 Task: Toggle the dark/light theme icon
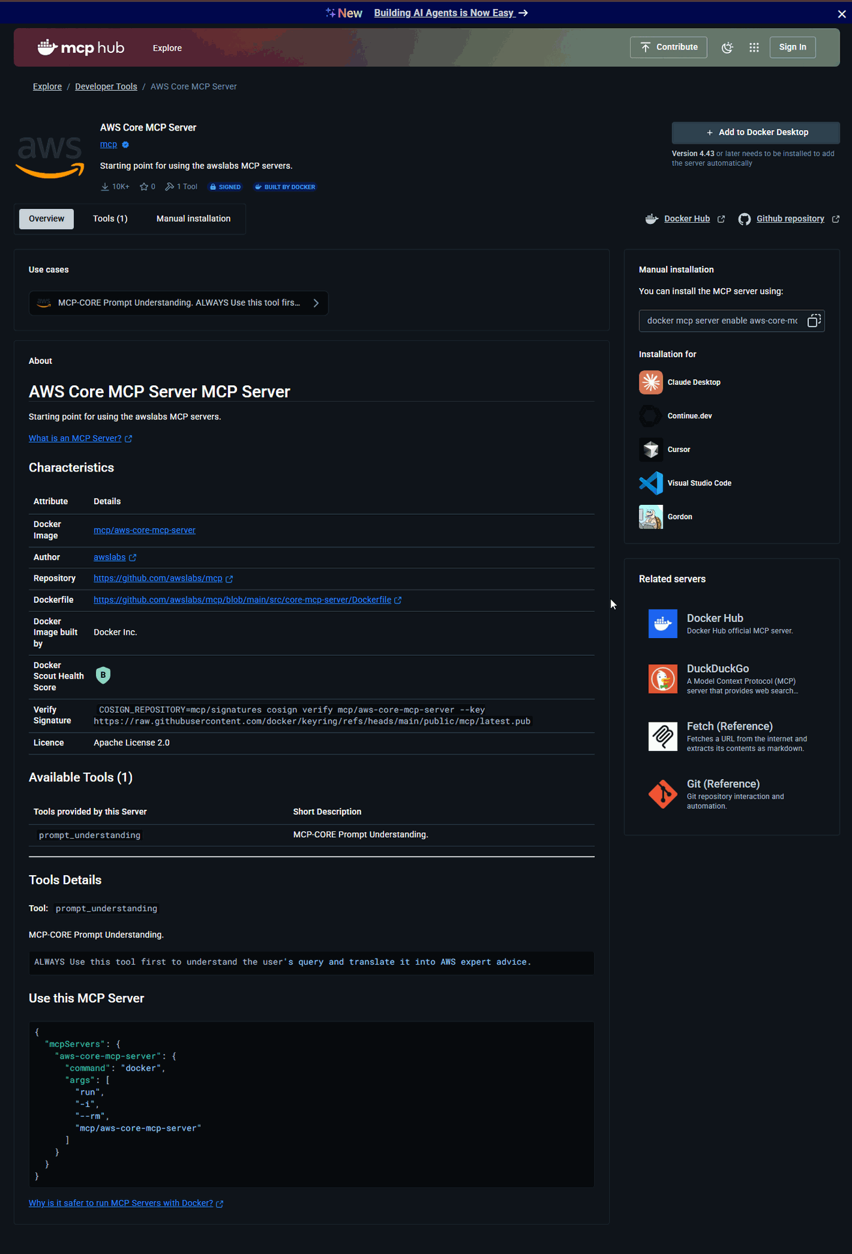(x=727, y=48)
